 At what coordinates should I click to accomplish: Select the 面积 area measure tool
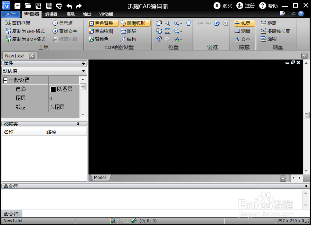click(x=268, y=39)
